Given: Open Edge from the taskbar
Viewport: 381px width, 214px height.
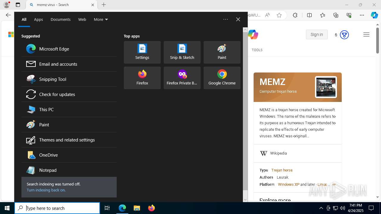Looking at the screenshot, I should [x=122, y=208].
